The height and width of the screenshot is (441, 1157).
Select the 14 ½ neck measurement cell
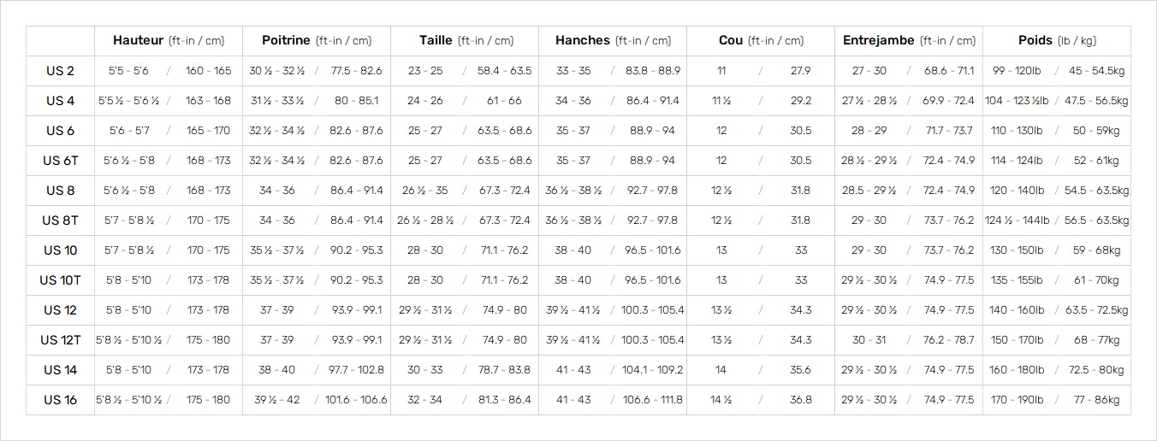click(721, 400)
